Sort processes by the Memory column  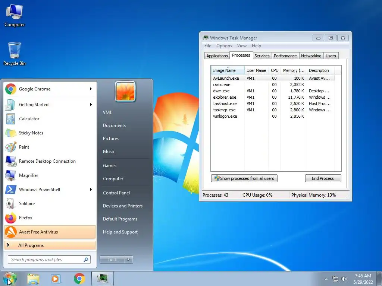(x=294, y=70)
